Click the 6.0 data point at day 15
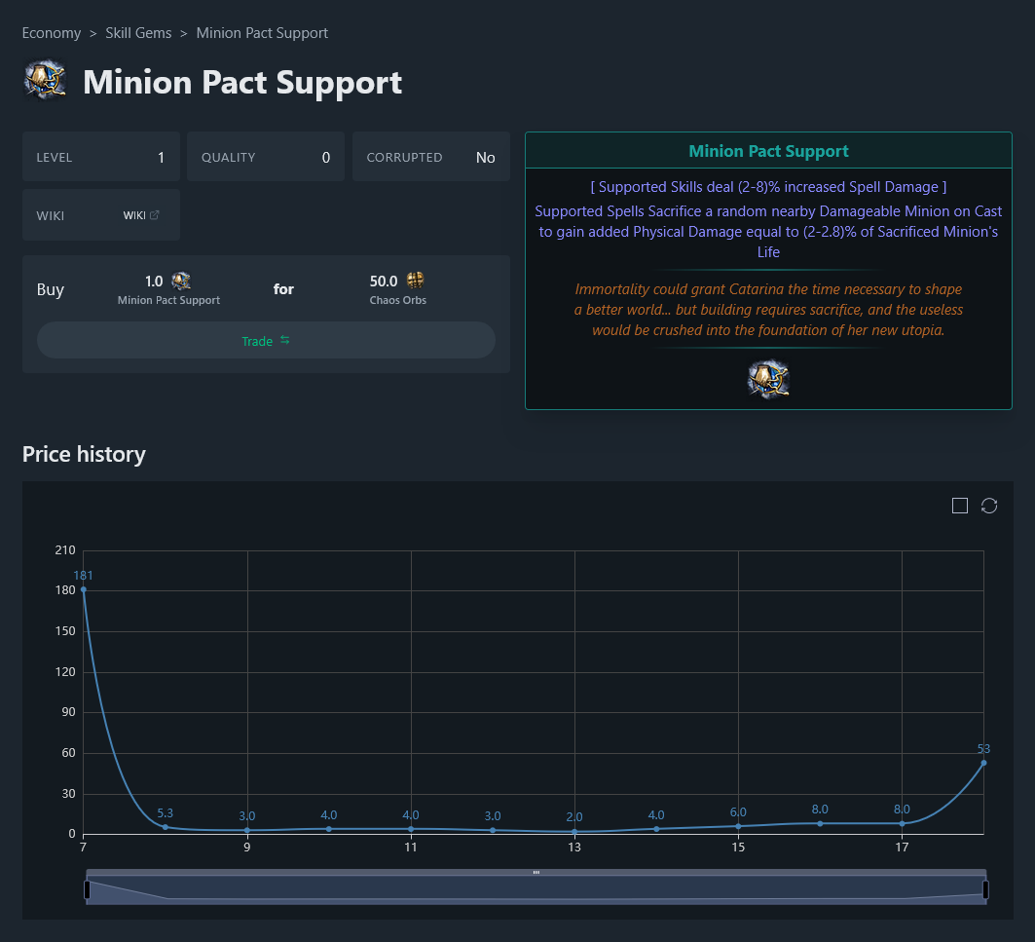 click(x=738, y=826)
